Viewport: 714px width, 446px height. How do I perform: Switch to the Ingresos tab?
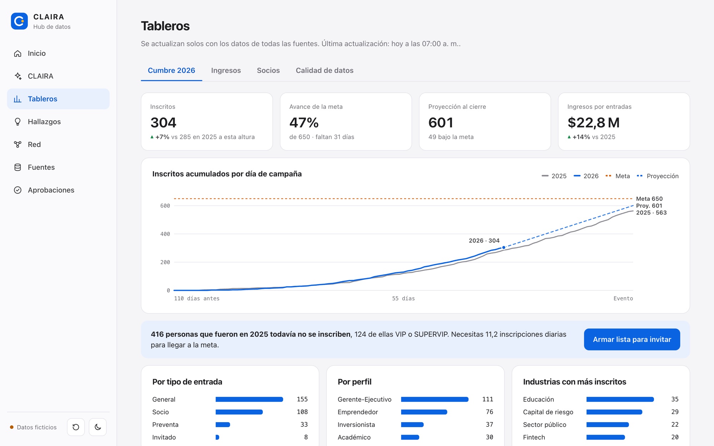coord(226,70)
